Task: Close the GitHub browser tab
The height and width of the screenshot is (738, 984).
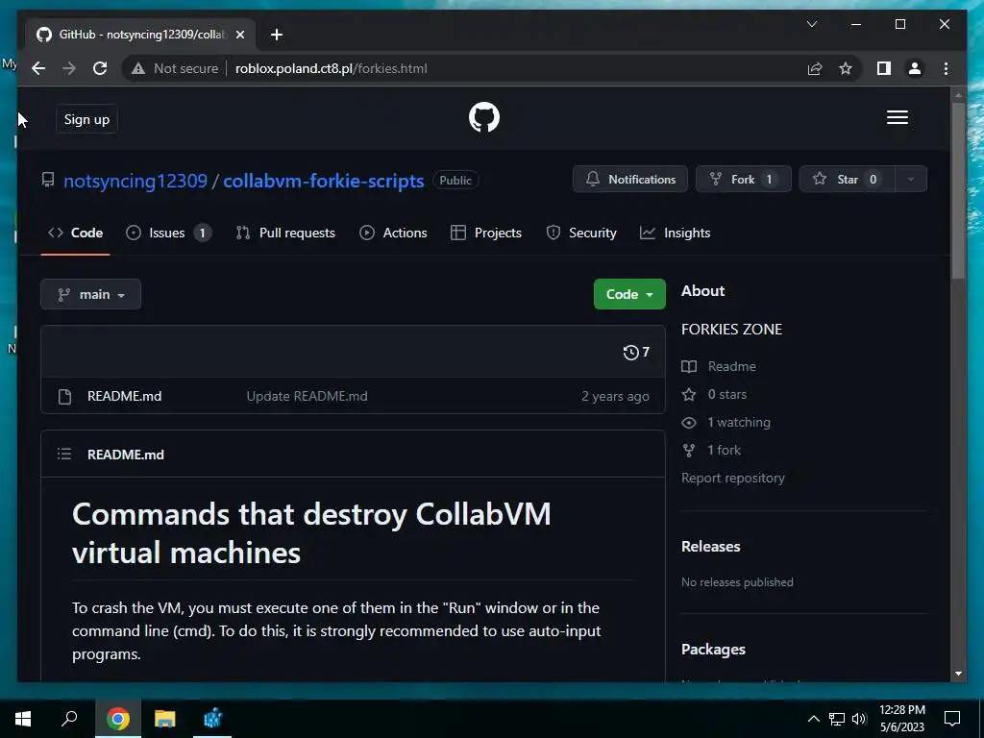Action: click(x=239, y=35)
